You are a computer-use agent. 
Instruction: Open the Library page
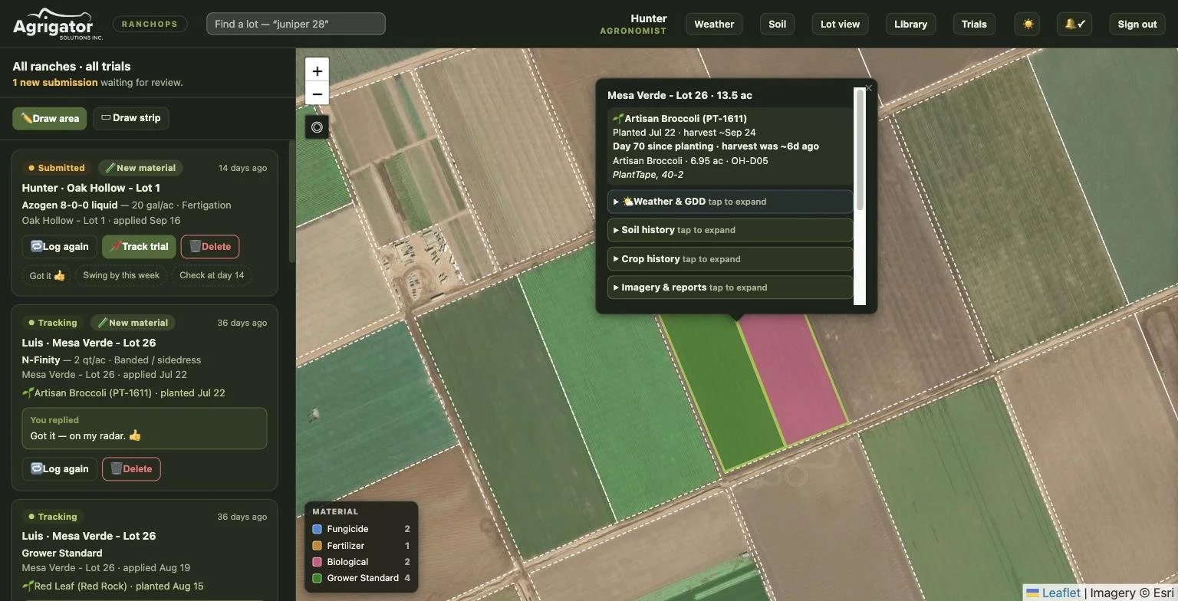tap(910, 24)
